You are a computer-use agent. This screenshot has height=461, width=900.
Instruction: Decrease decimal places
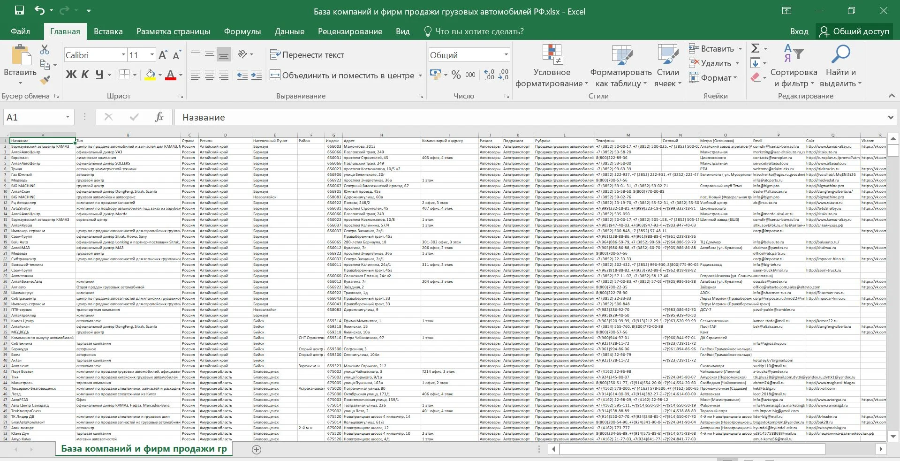coord(503,75)
